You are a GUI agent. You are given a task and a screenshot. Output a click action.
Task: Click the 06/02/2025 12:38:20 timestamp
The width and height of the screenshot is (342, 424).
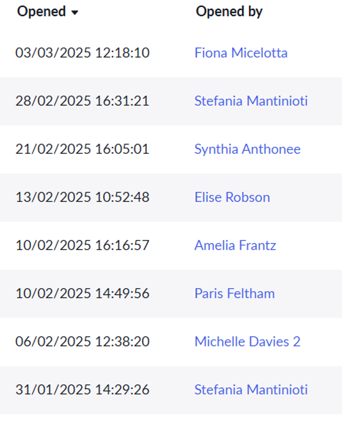[82, 341]
